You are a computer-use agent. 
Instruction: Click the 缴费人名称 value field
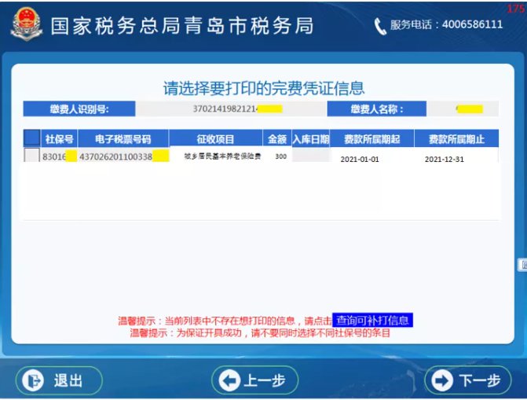[x=463, y=109]
